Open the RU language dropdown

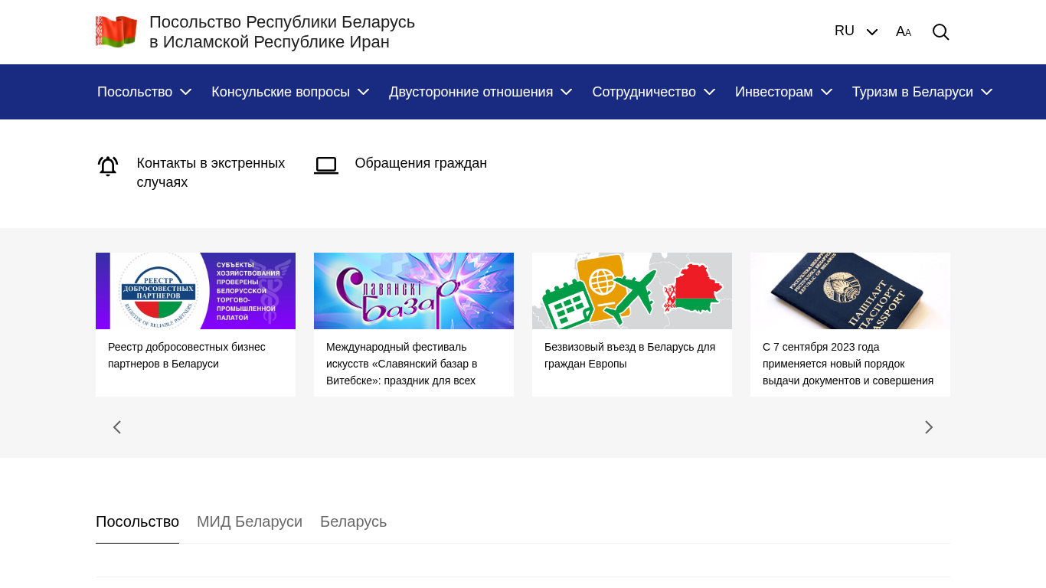855,31
